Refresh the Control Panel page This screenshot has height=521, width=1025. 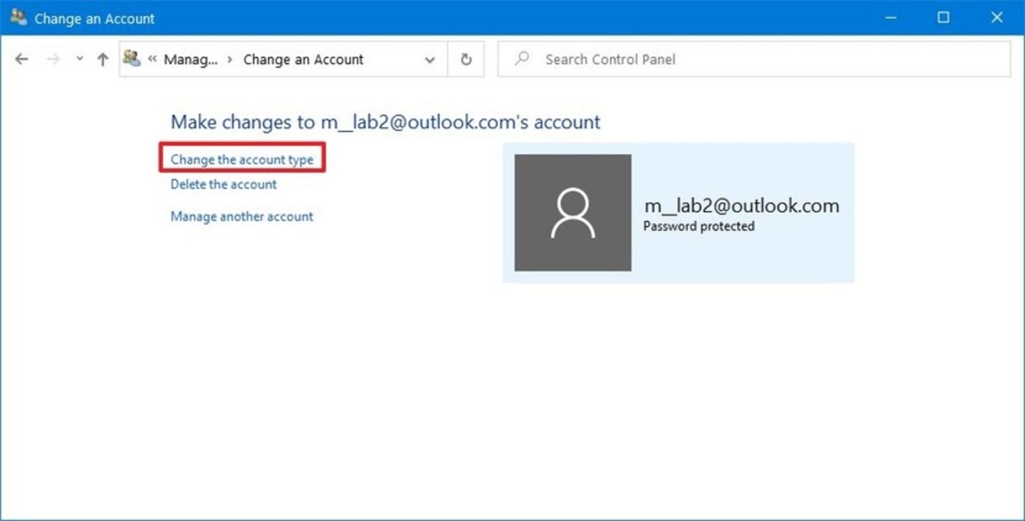pyautogui.click(x=466, y=59)
